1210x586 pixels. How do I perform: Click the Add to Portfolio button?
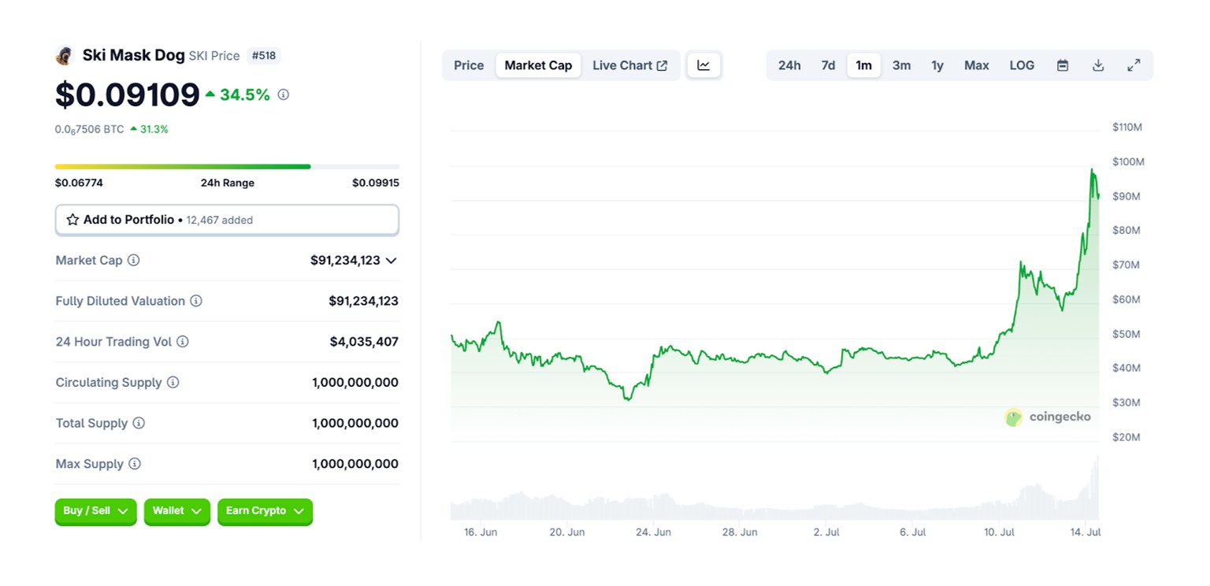click(x=227, y=220)
